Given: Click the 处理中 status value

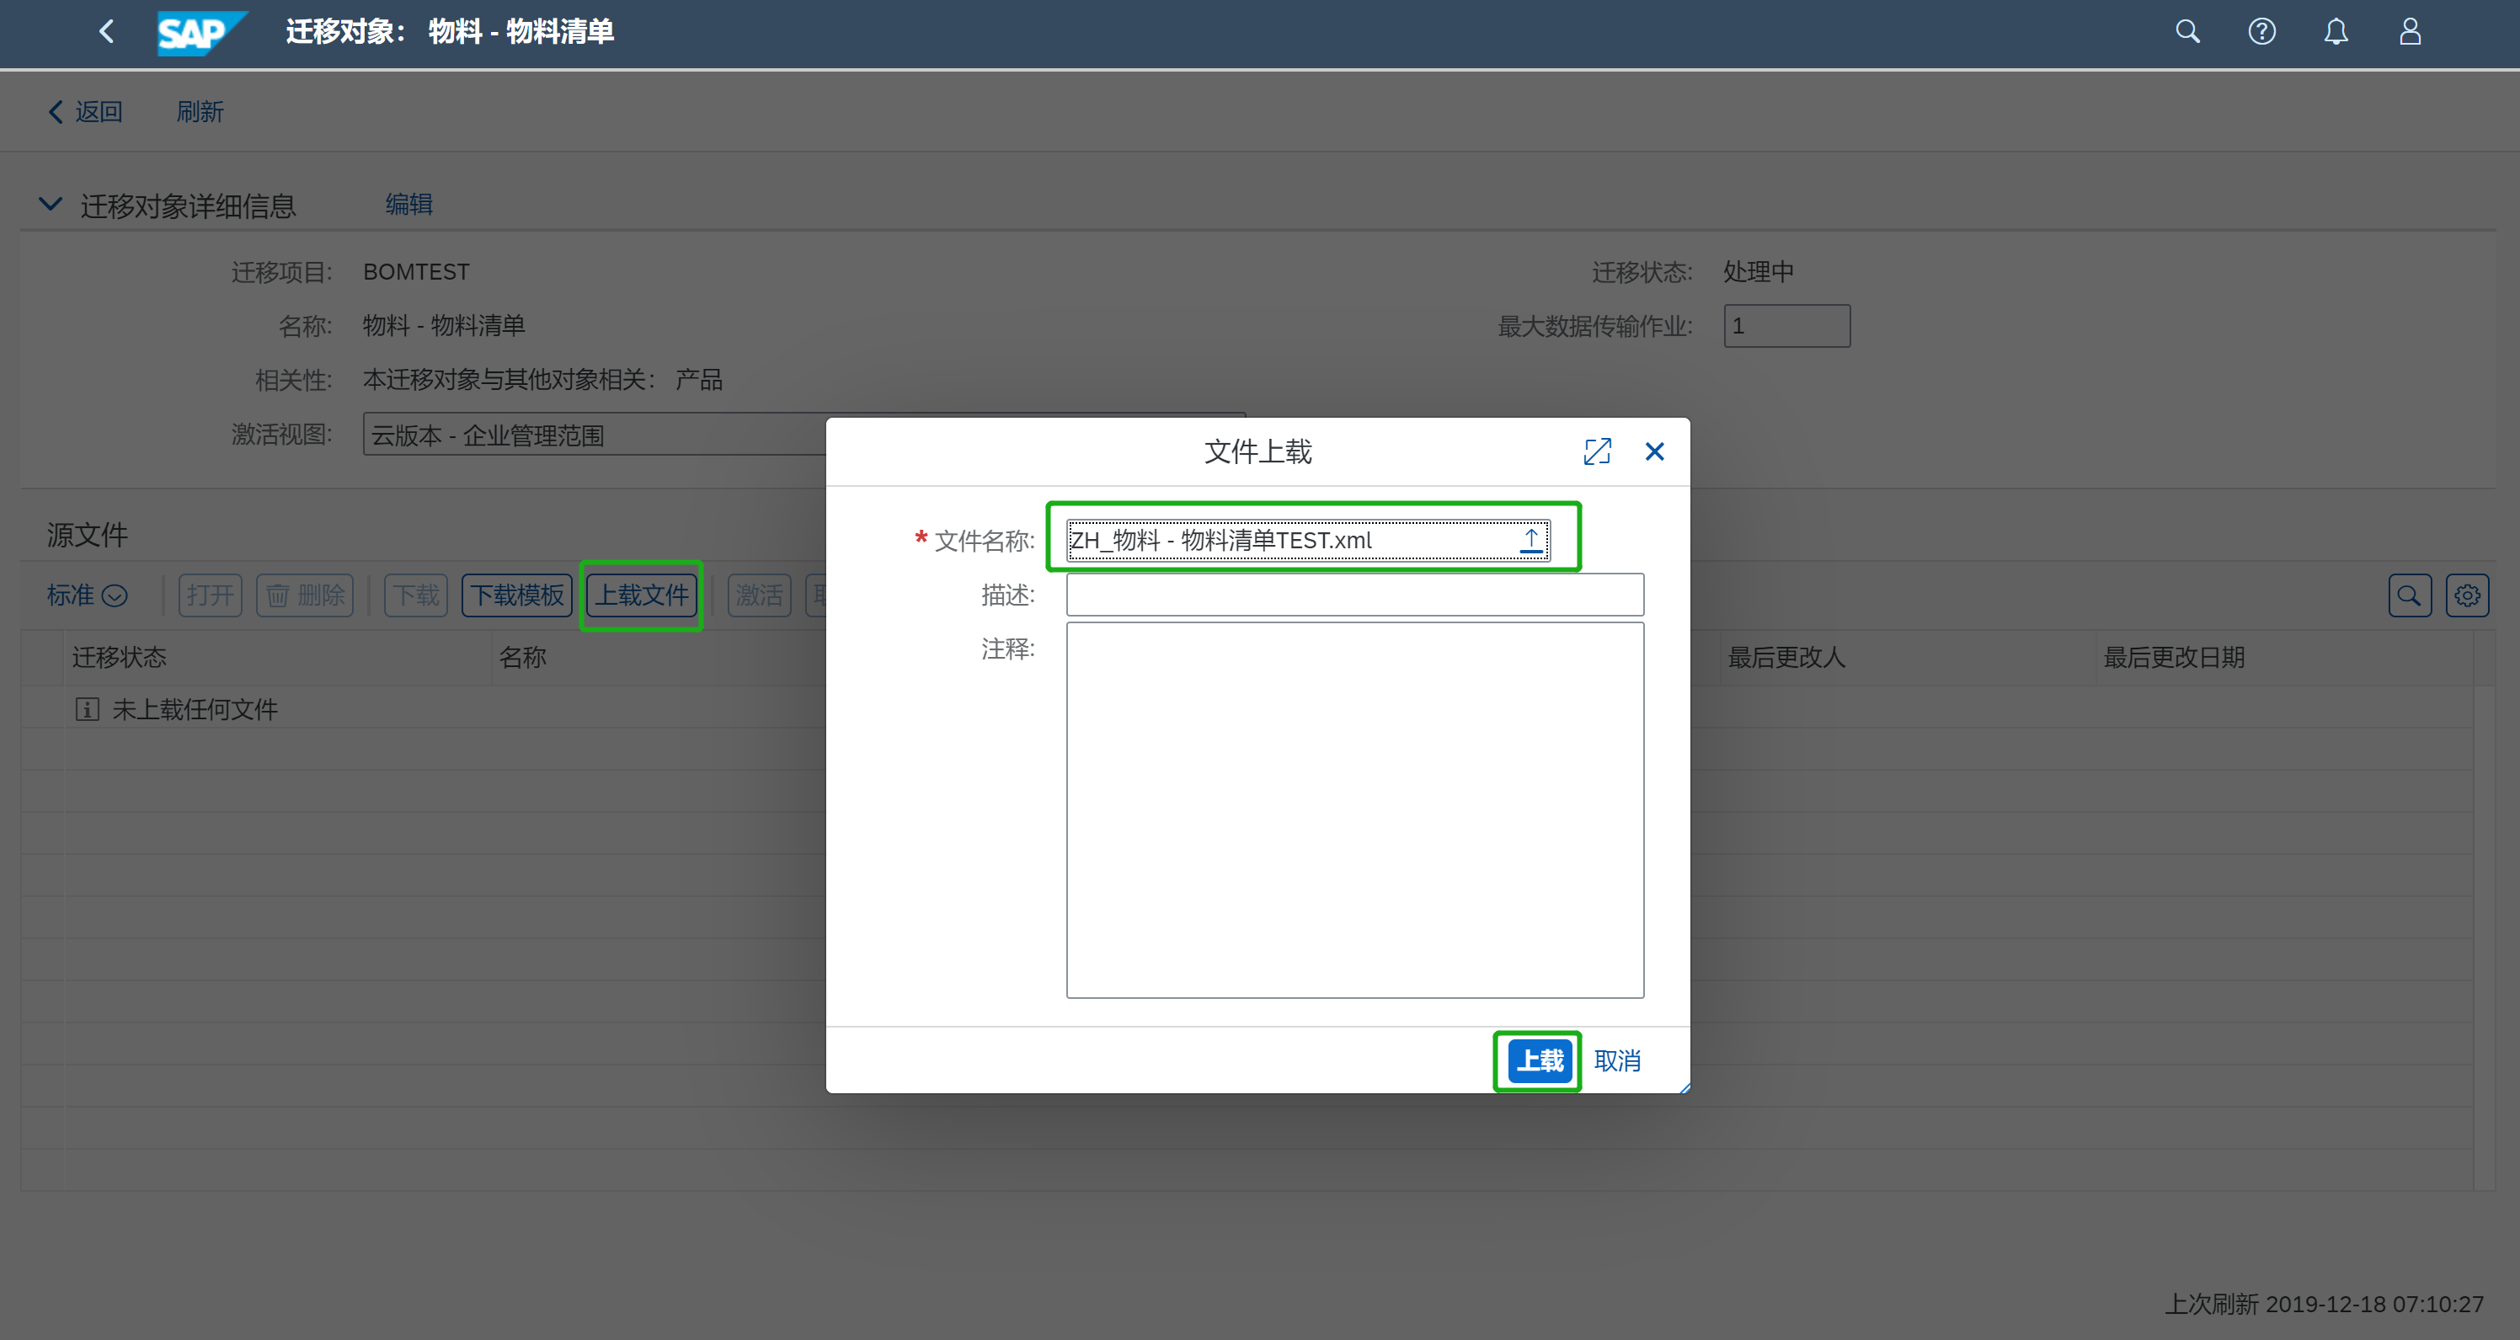Looking at the screenshot, I should click(x=1758, y=271).
